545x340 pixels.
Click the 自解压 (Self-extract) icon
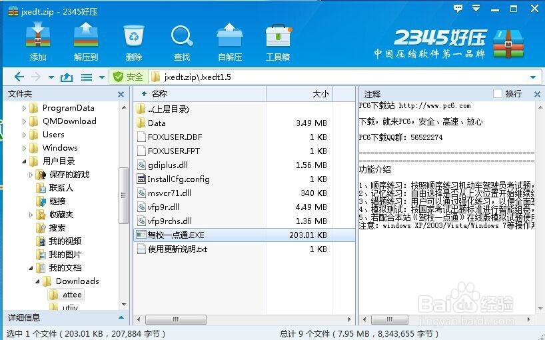coord(230,41)
